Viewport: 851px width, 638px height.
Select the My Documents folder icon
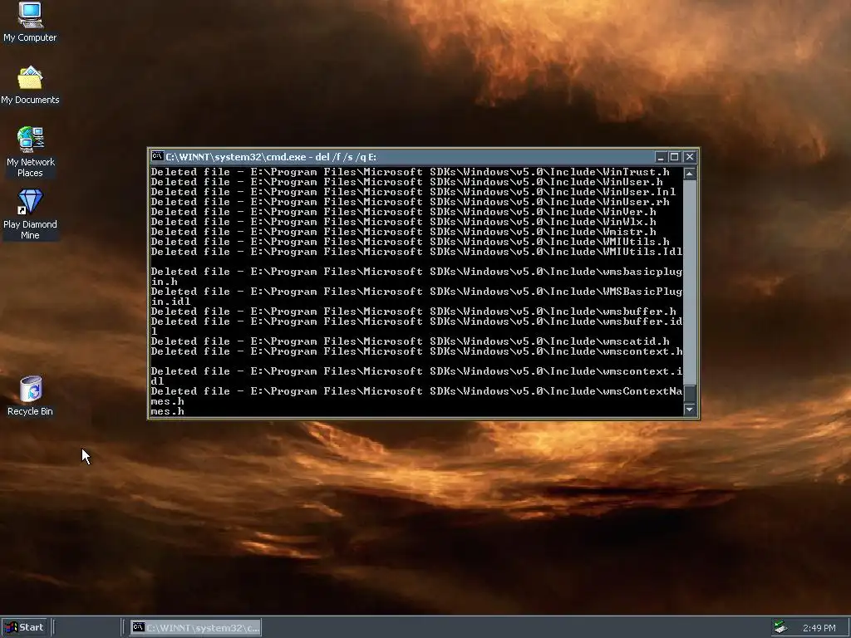[30, 86]
